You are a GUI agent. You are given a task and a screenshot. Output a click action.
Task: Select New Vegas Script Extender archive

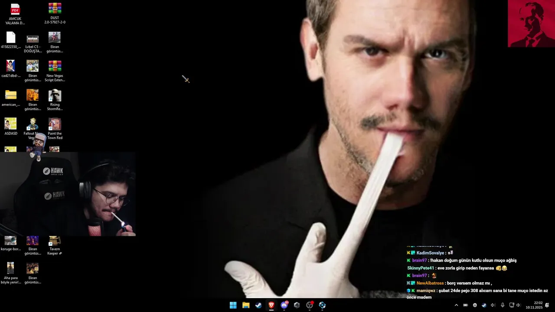[x=55, y=71]
